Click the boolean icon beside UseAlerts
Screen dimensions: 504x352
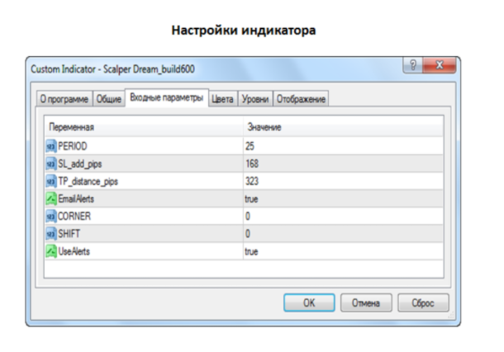point(51,251)
